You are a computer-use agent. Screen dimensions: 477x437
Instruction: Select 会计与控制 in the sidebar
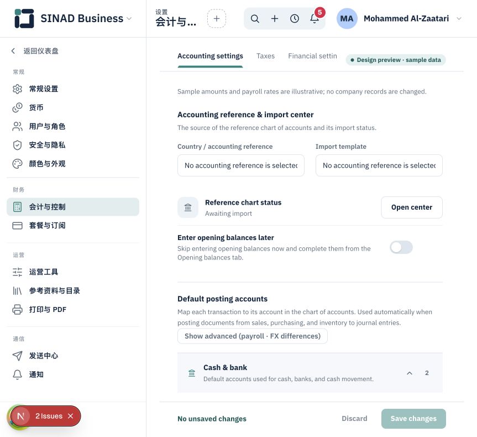coord(73,207)
